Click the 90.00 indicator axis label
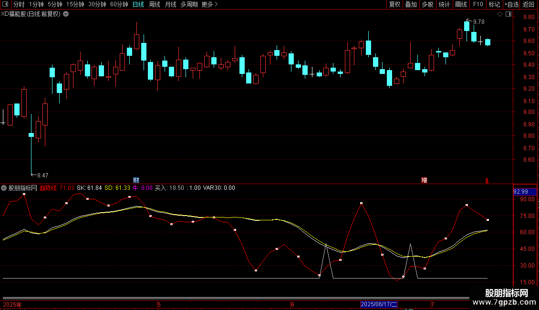 527,199
